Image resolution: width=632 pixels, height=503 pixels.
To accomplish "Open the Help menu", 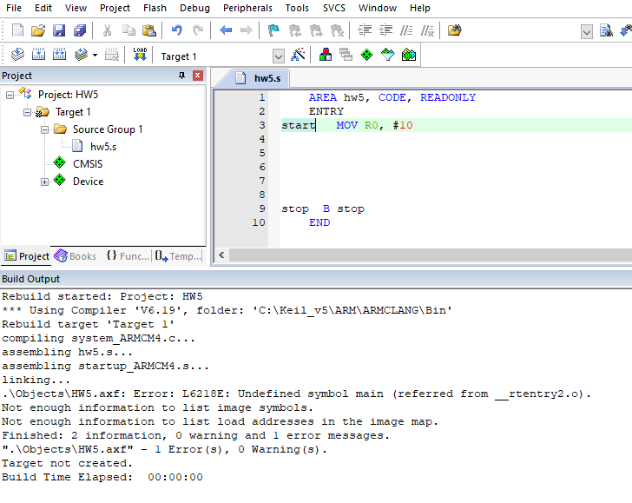I will click(420, 8).
